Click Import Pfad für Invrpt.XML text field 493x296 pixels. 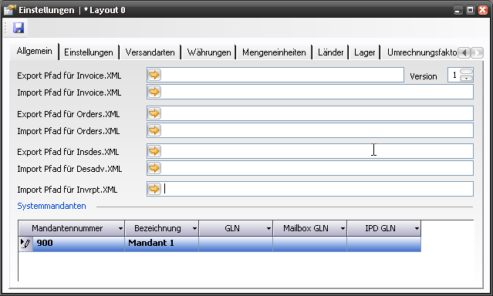(x=310, y=189)
